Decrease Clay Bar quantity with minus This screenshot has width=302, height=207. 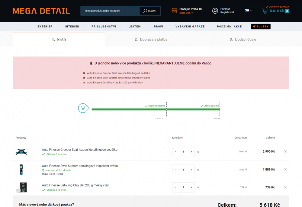pyautogui.click(x=175, y=187)
